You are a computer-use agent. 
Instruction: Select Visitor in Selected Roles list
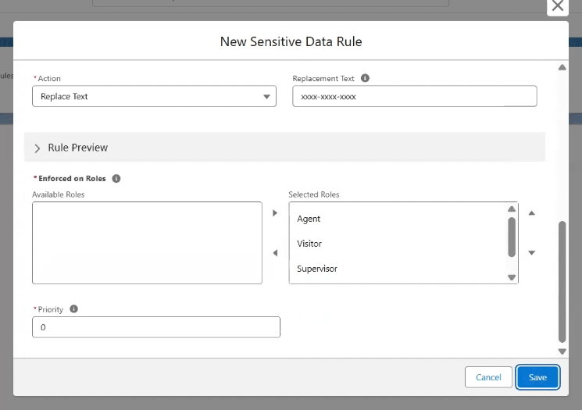309,244
